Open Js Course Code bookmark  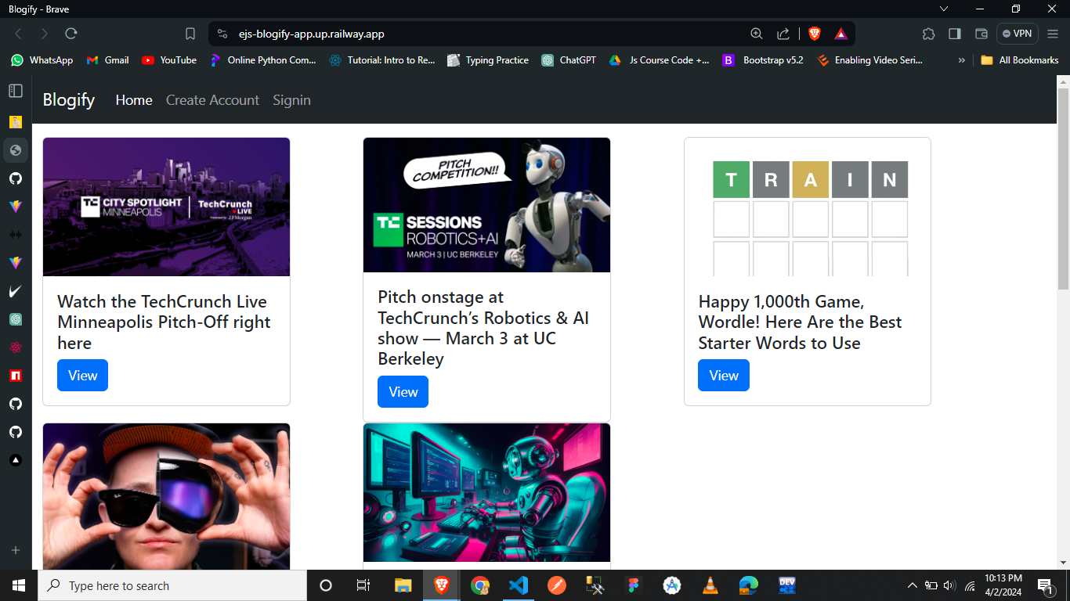(x=660, y=60)
